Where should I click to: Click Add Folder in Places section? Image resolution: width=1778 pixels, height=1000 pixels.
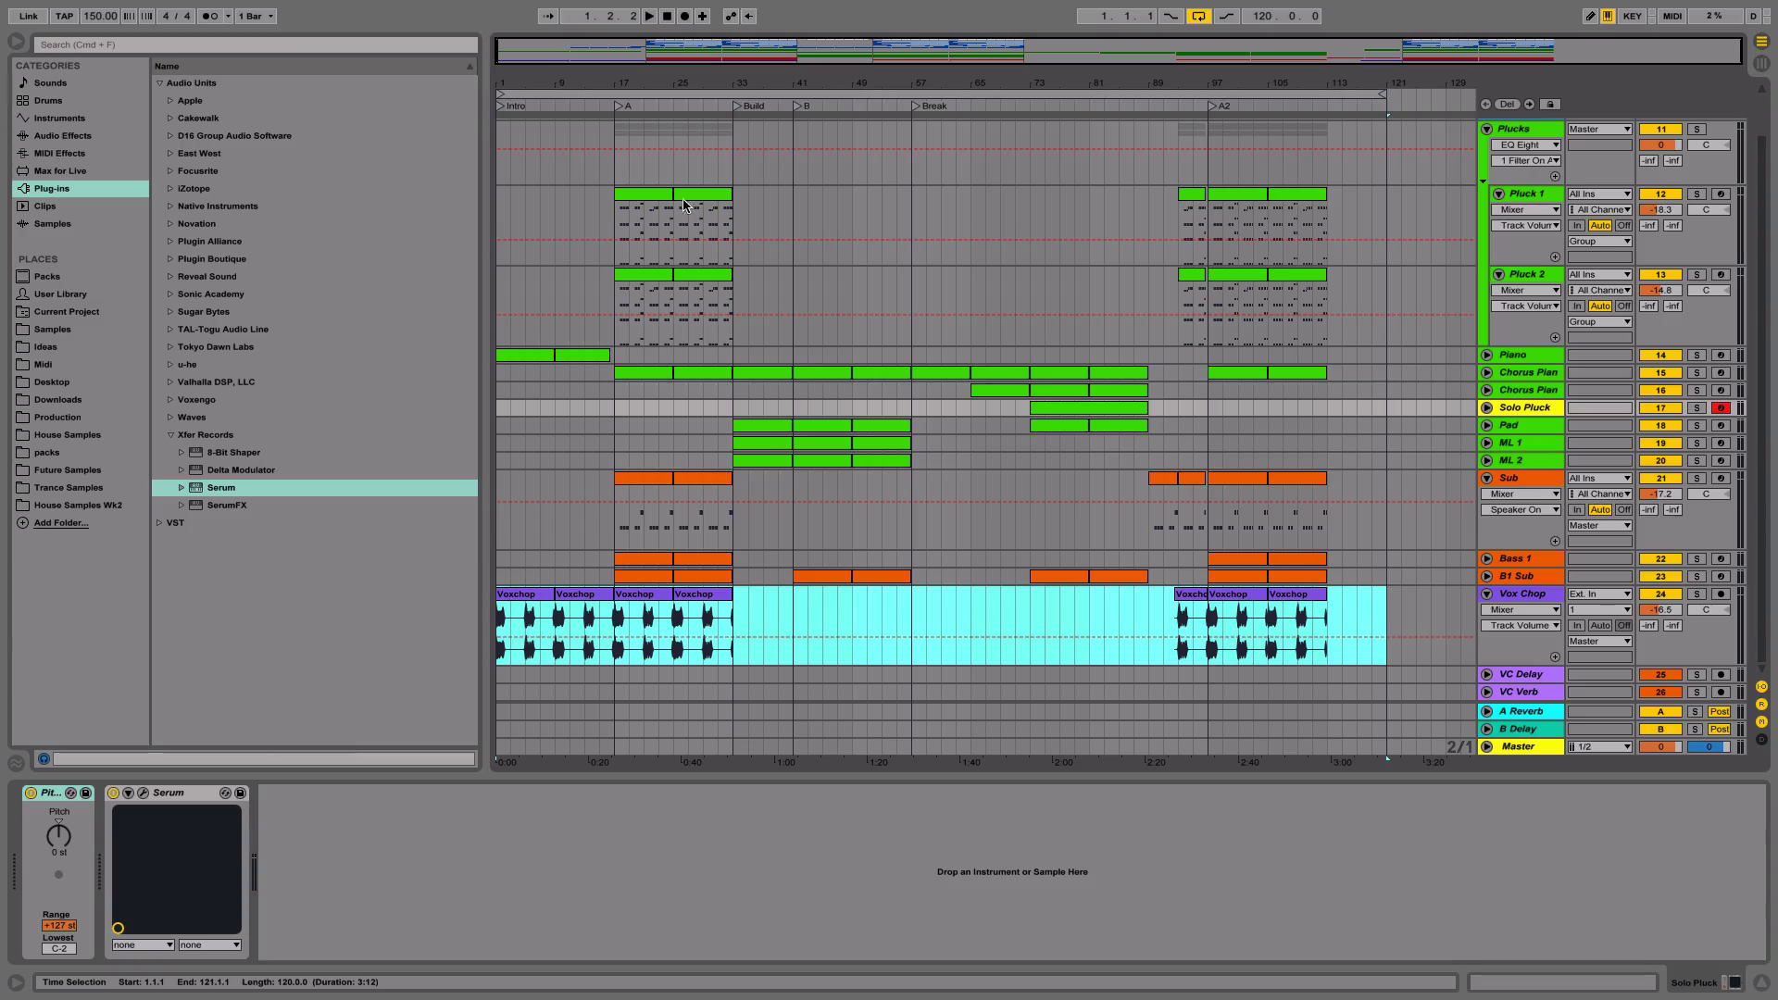[x=61, y=522]
